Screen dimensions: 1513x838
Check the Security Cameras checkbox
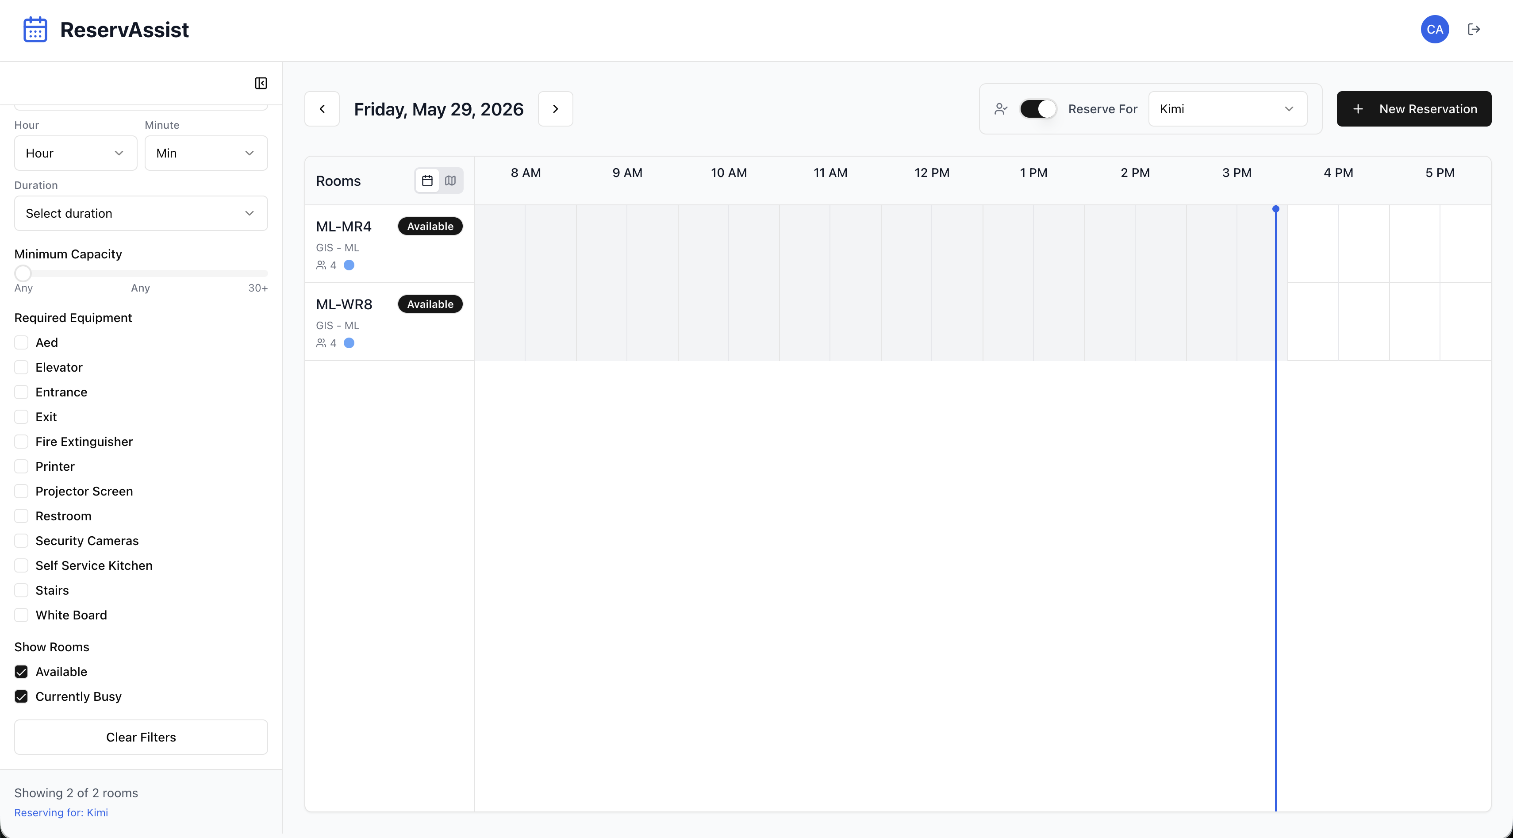coord(21,541)
